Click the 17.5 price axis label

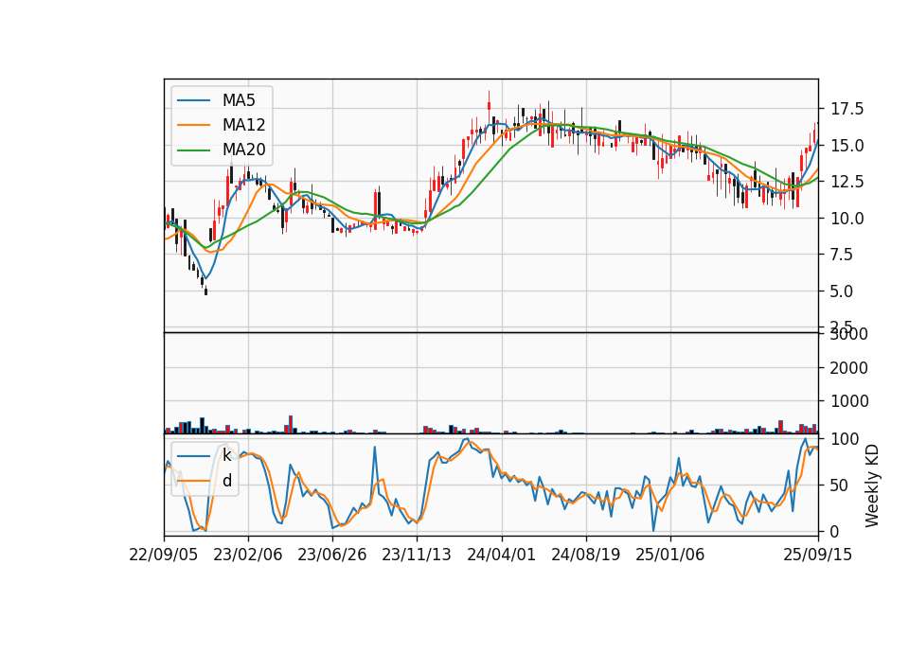coord(847,109)
